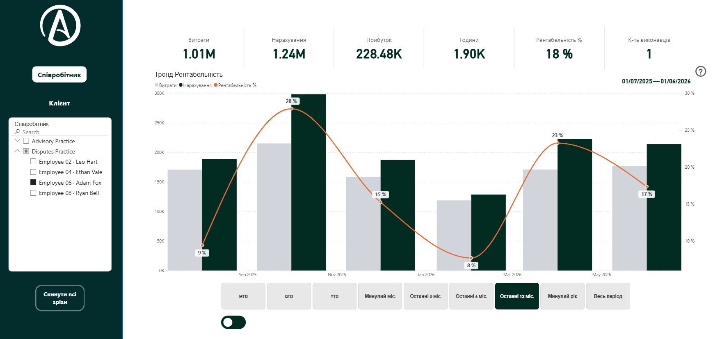This screenshot has height=339, width=713.
Task: Click the 23 % data label
Action: (x=558, y=135)
